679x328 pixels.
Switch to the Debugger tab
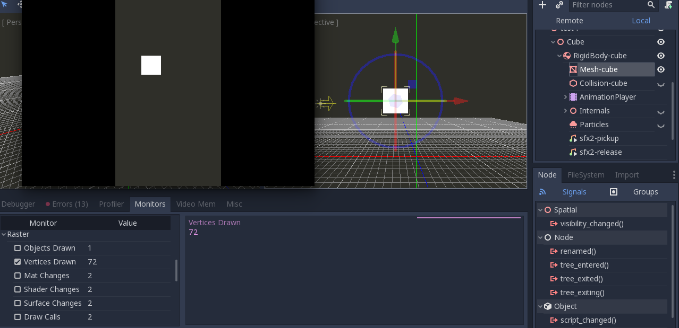coord(18,204)
